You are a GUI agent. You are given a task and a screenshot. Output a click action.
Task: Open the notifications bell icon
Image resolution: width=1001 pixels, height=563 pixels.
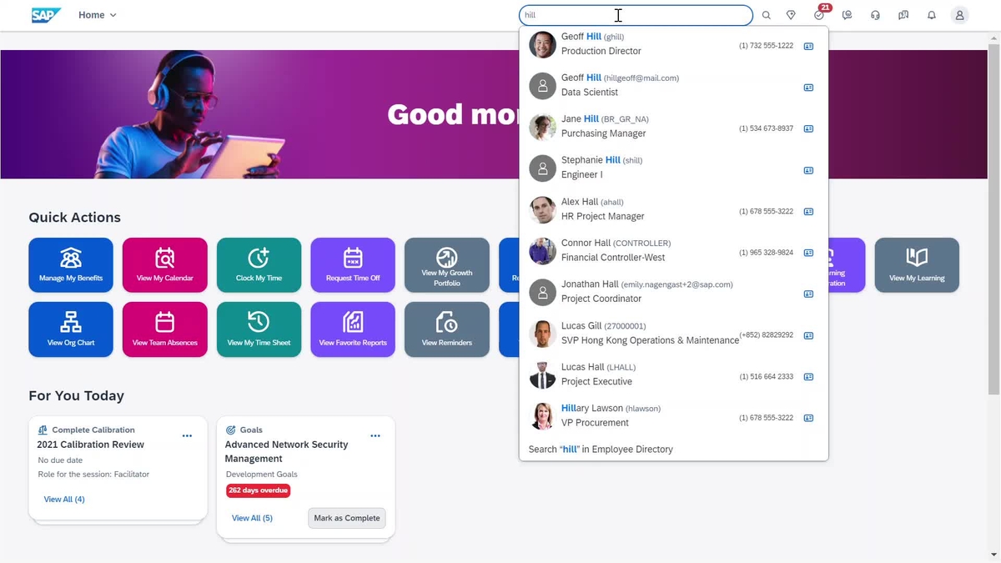point(932,15)
